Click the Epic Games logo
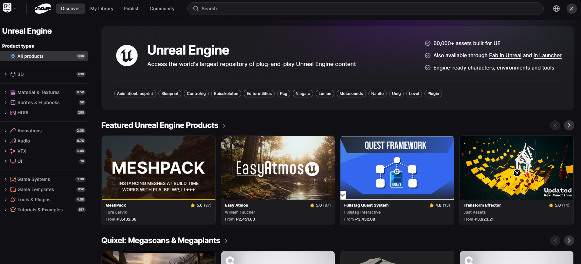Image resolution: width=581 pixels, height=264 pixels. pos(7,8)
